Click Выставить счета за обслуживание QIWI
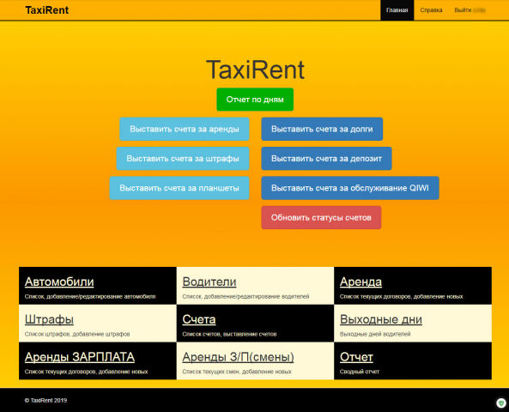Viewport: 509px width, 412px height. (x=350, y=188)
